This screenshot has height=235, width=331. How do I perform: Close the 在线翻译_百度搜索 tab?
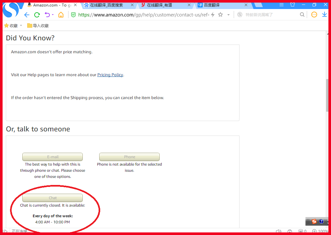pos(132,5)
